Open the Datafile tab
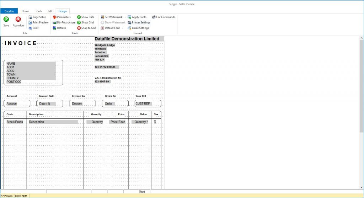The image size is (364, 198). tap(9, 11)
